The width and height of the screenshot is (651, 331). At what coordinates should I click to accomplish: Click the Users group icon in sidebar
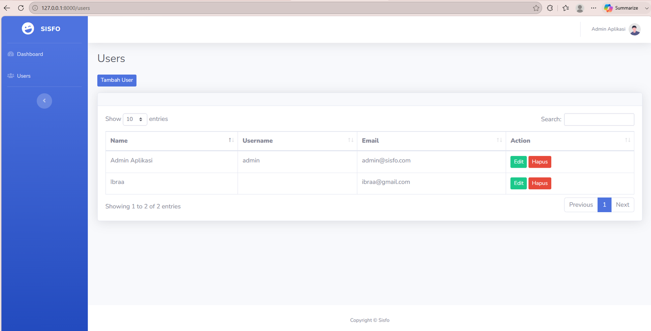pos(11,76)
